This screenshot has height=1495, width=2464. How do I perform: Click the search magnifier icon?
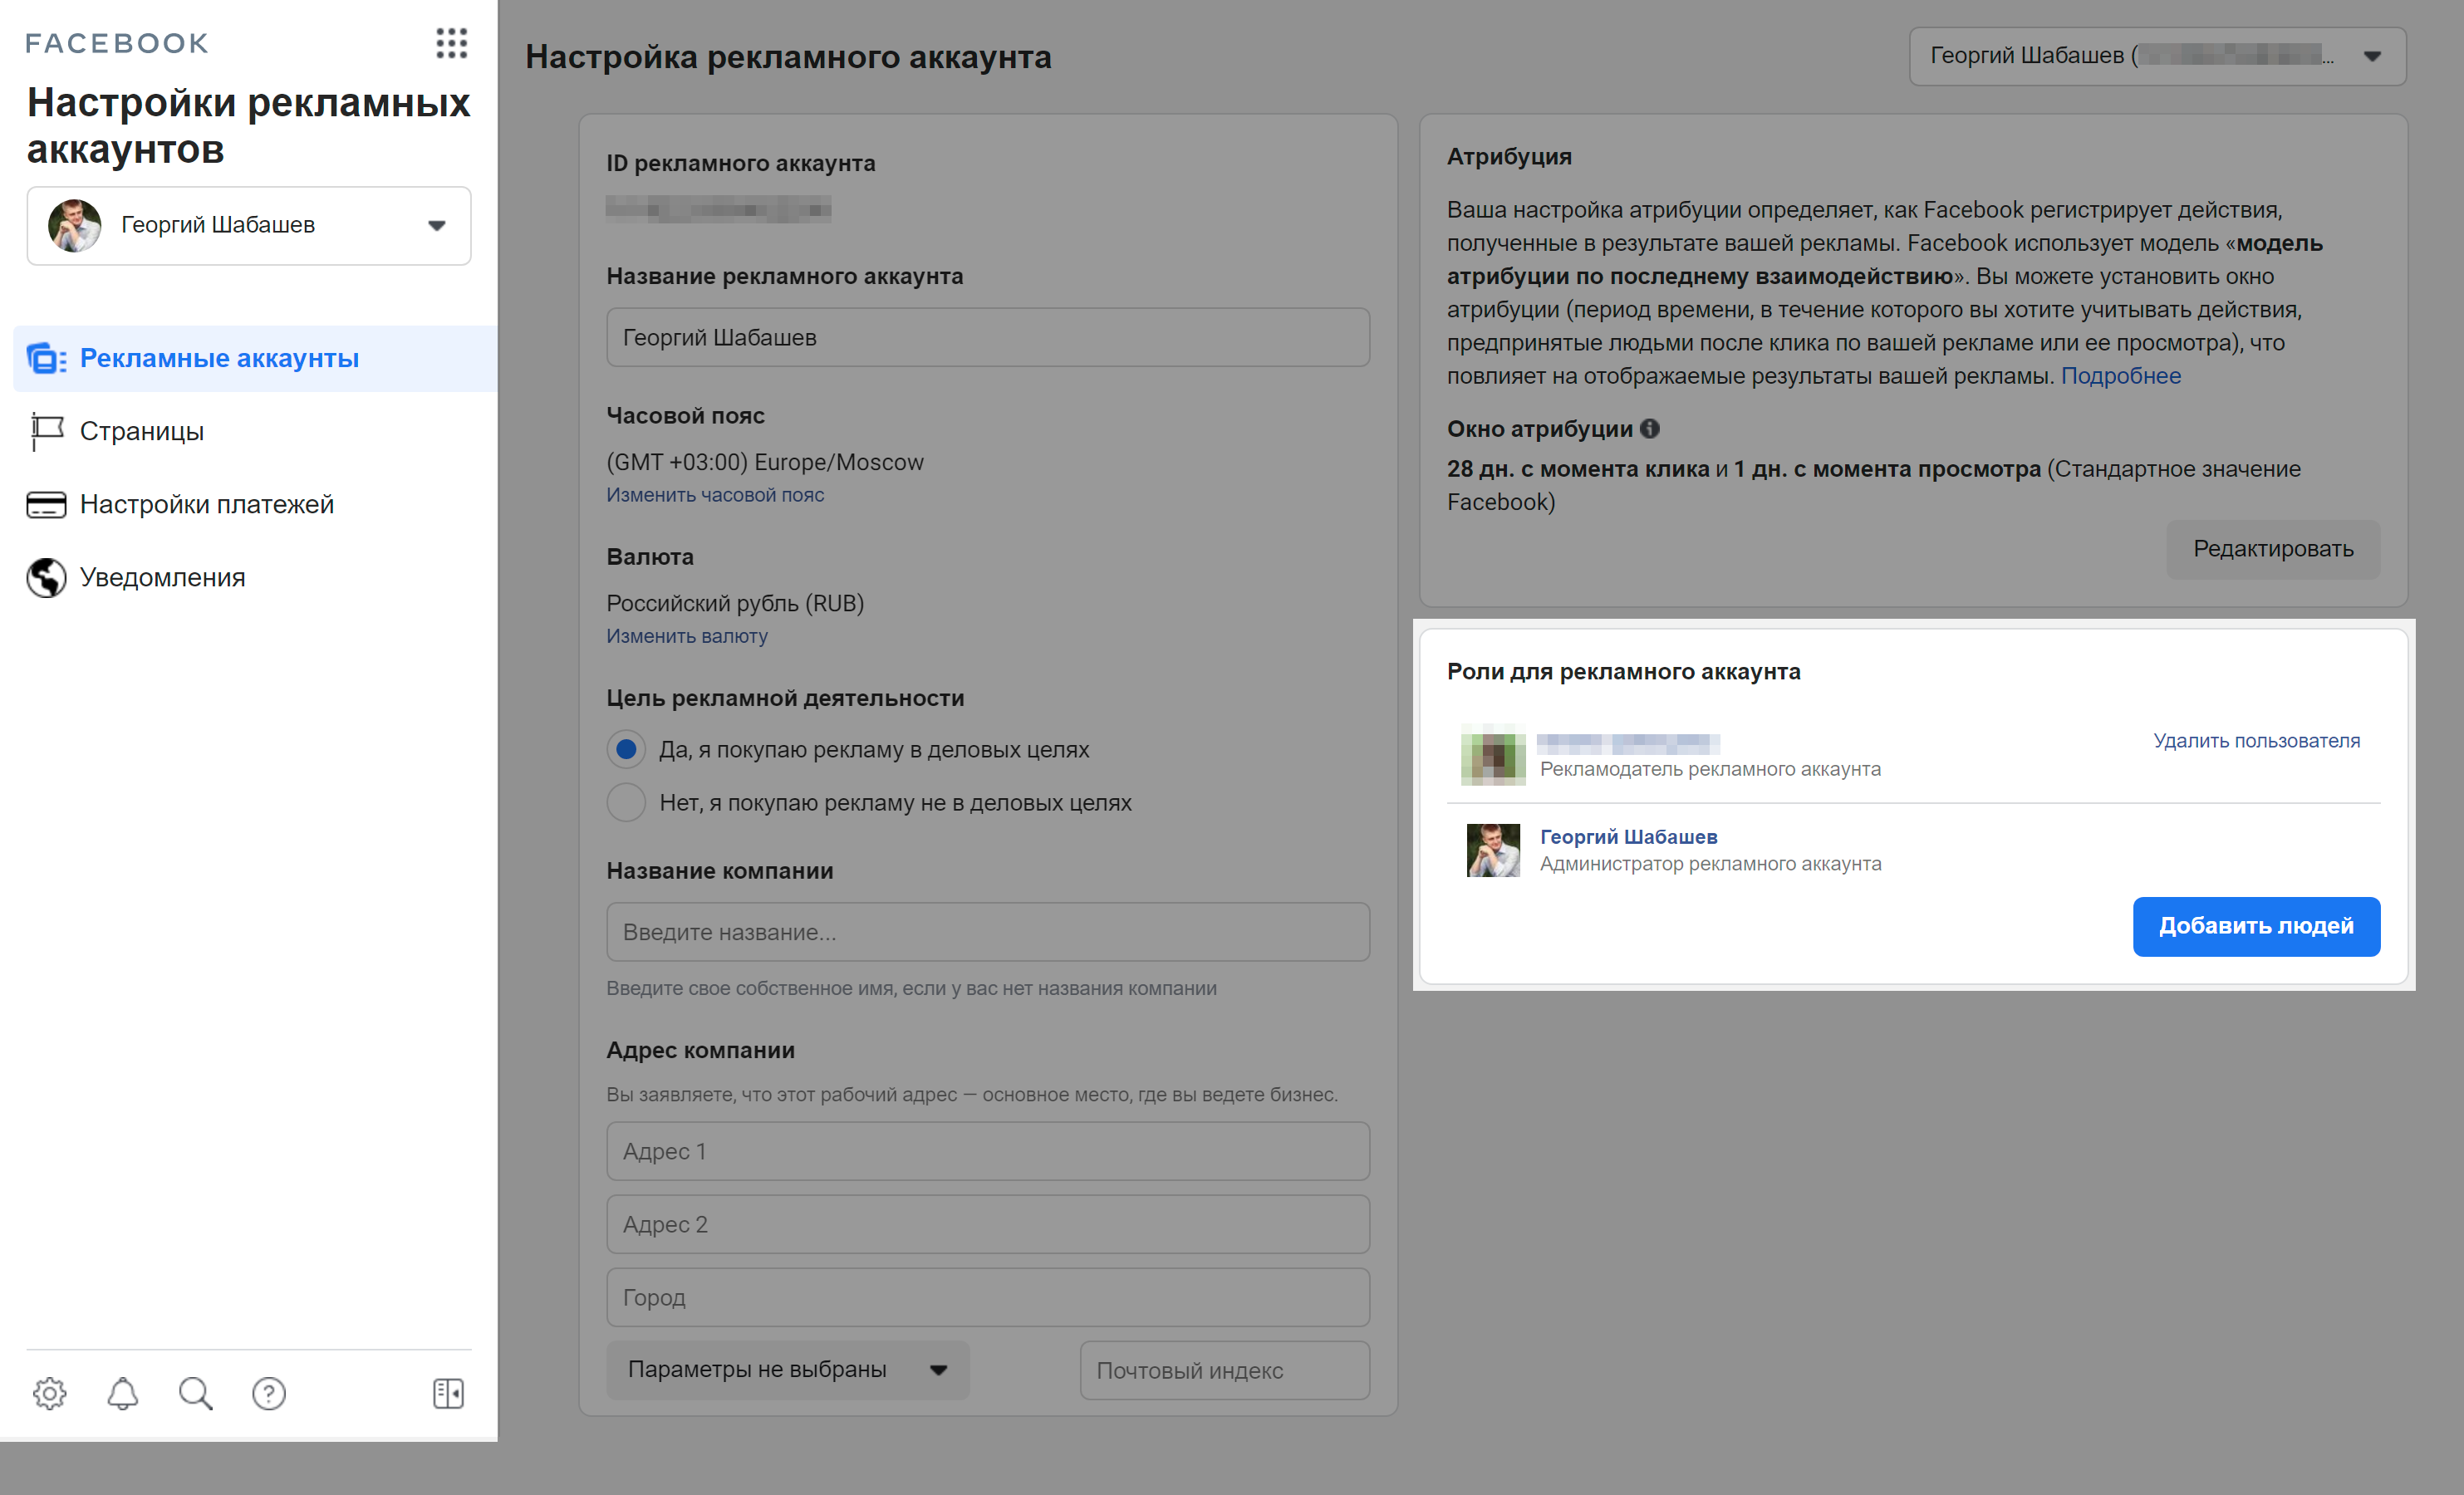coord(196,1393)
